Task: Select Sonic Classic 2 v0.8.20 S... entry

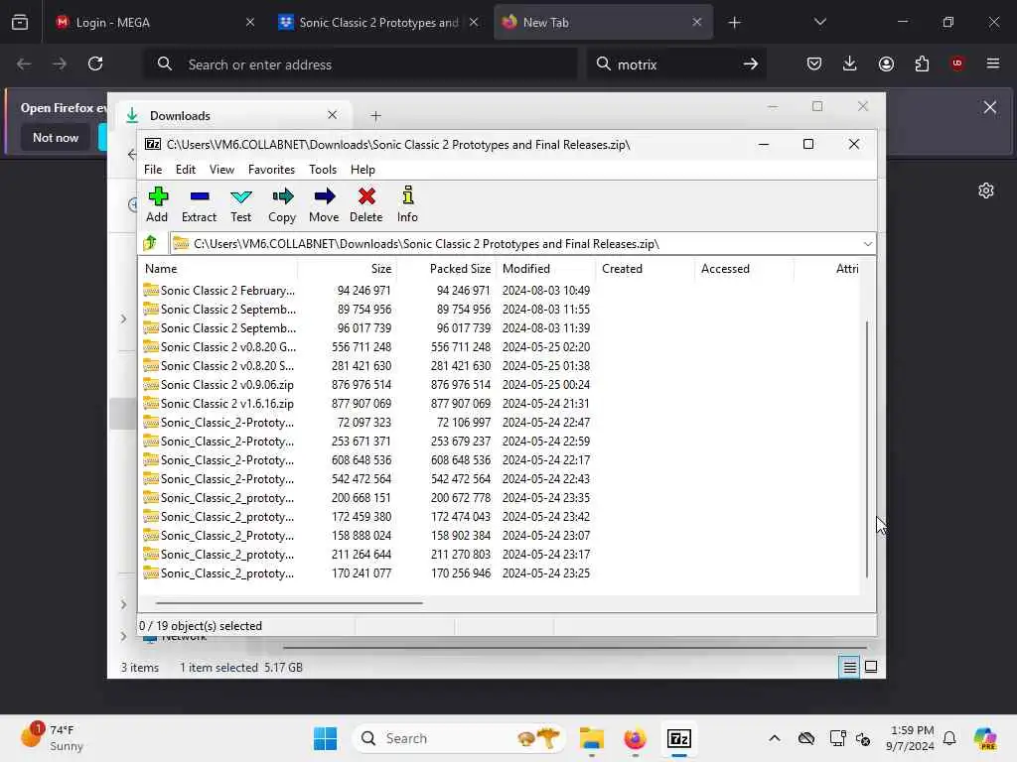Action: coord(366,365)
